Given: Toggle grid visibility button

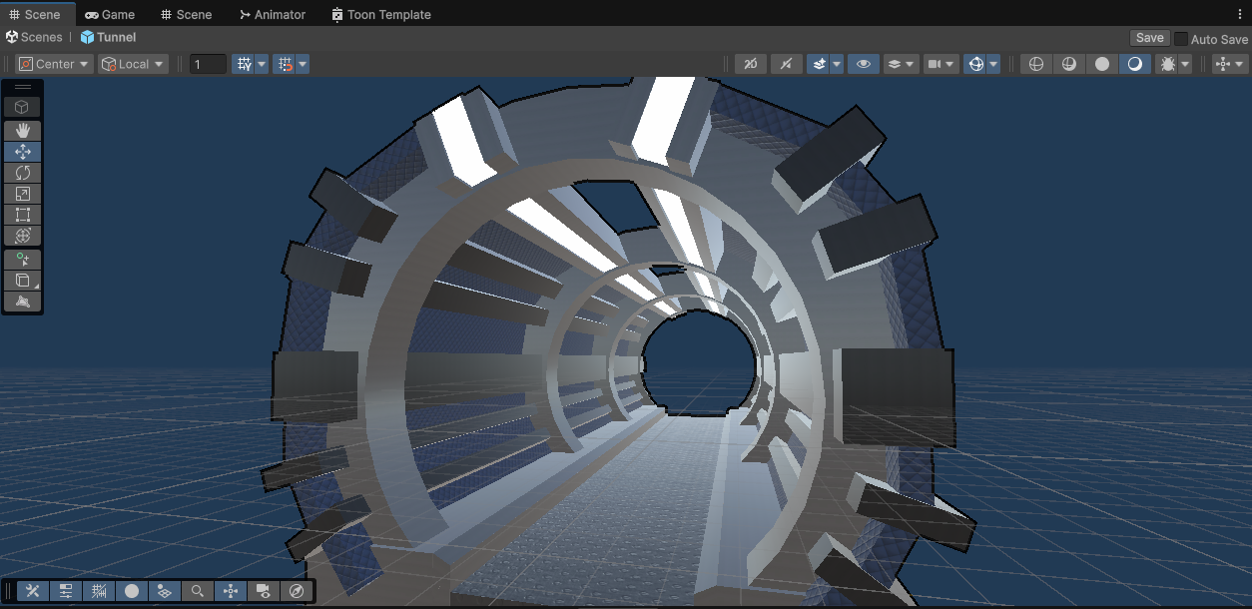Looking at the screenshot, I should click(243, 64).
